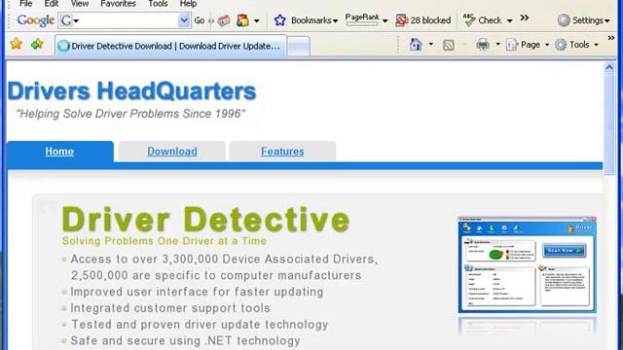Screen dimensions: 623x350
Task: Click the Go button on Google toolbar
Action: coord(200,20)
